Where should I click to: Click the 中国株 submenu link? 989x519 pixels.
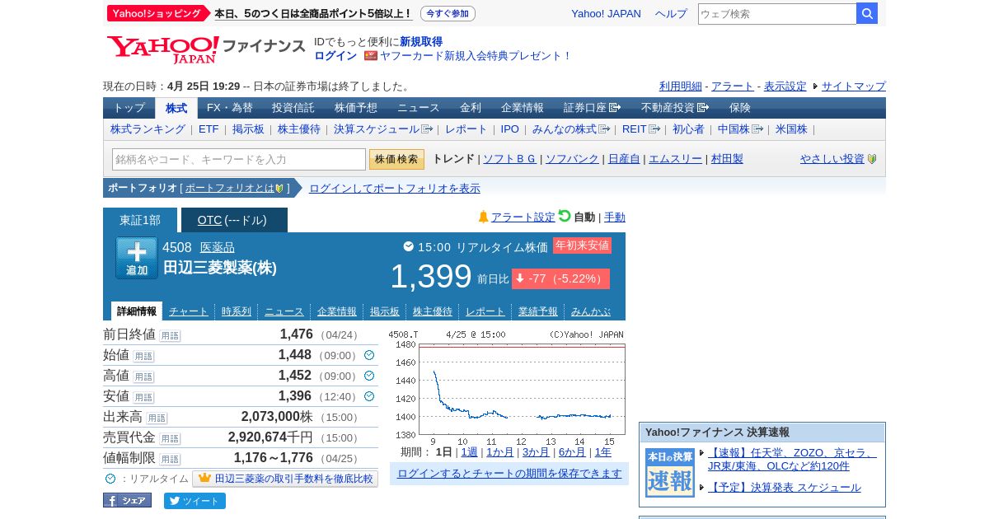click(734, 129)
